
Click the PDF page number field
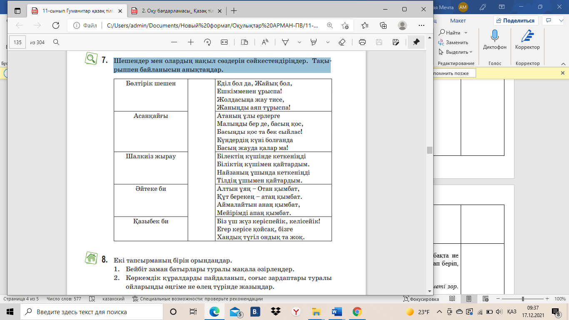[x=17, y=42]
